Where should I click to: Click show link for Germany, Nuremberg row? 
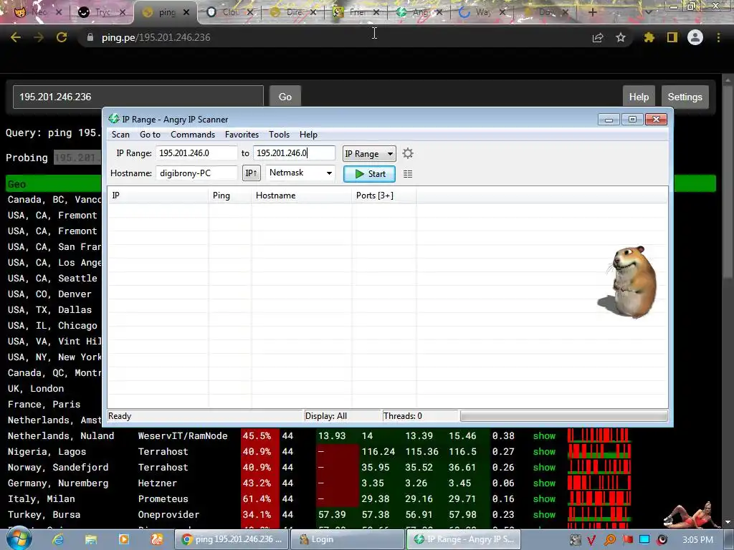point(544,483)
